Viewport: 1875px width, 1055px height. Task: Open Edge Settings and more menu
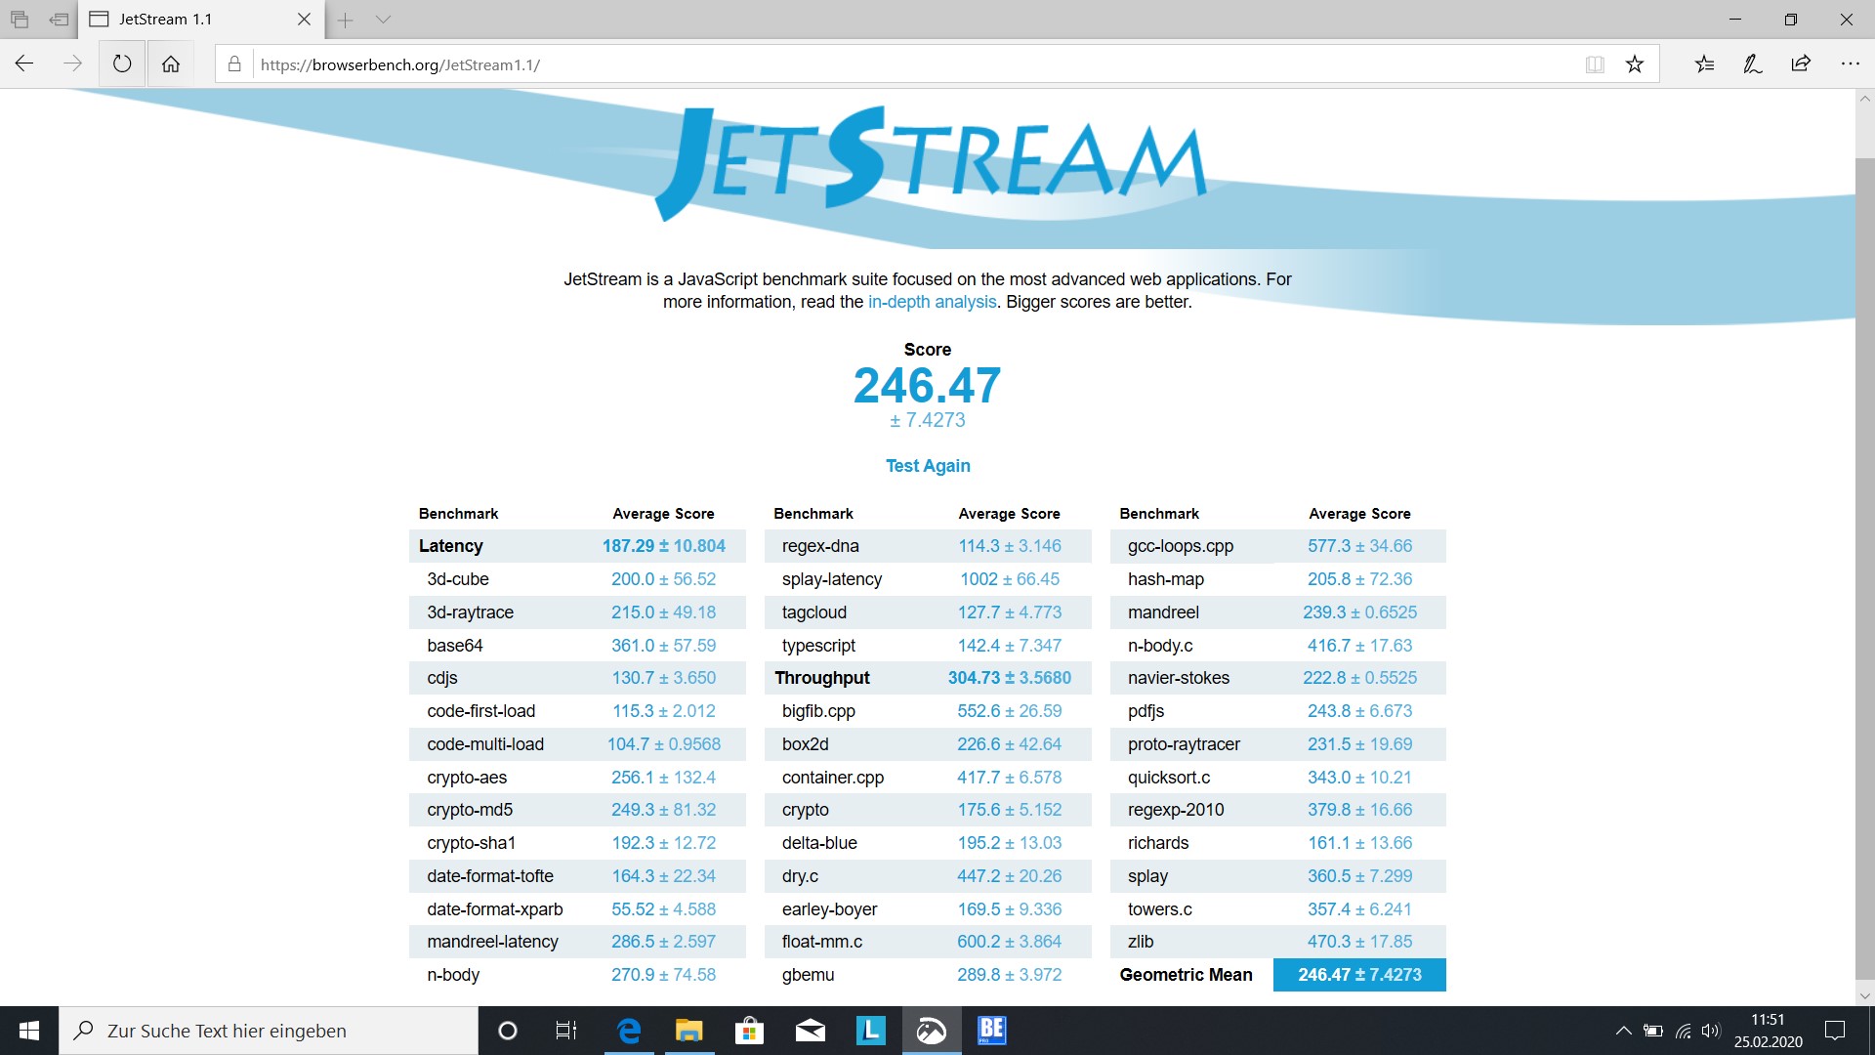1850,64
